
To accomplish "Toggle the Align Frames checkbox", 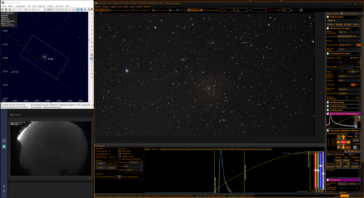I will (120, 151).
